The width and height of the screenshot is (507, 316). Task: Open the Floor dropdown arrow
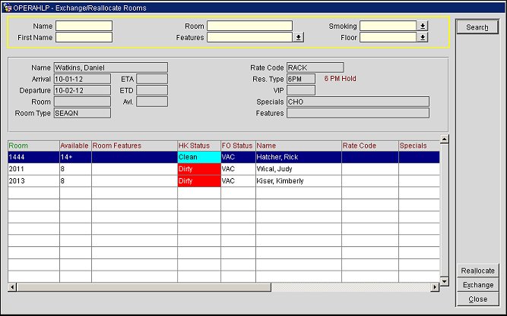pos(422,36)
